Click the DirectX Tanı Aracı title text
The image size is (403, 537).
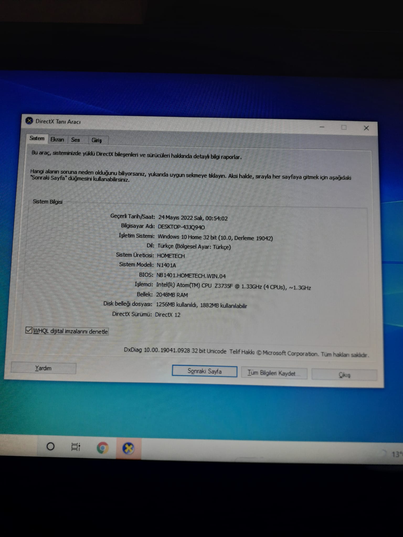pos(58,121)
